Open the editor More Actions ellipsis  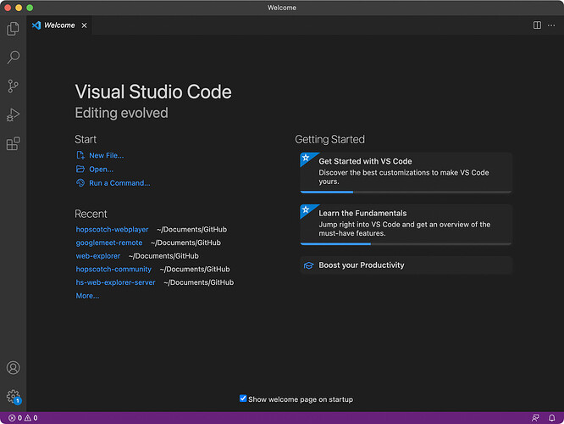[x=551, y=25]
